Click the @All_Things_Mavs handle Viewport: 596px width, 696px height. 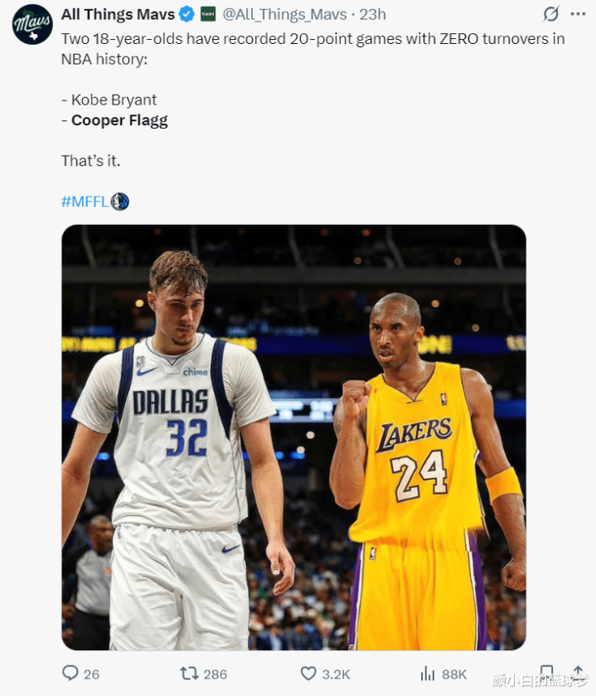coord(284,15)
